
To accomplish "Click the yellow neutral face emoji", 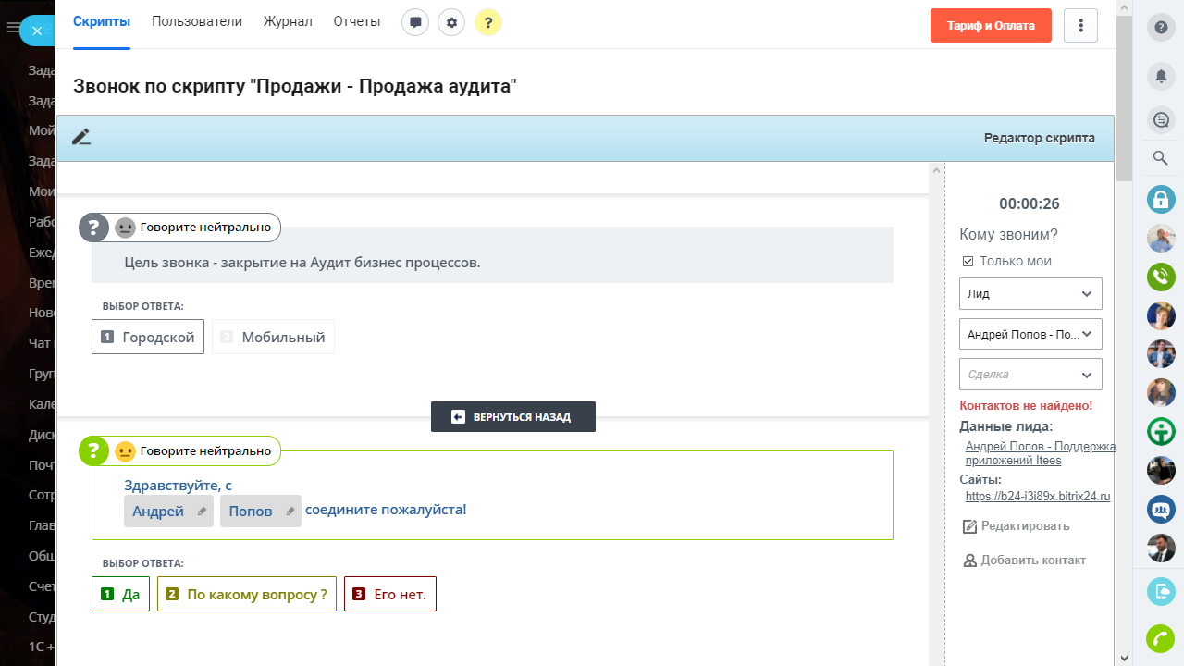I will (125, 451).
